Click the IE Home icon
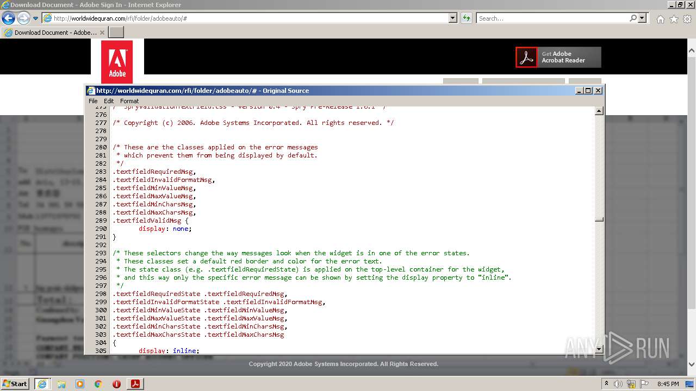Screen dimensions: 696x391 660,19
